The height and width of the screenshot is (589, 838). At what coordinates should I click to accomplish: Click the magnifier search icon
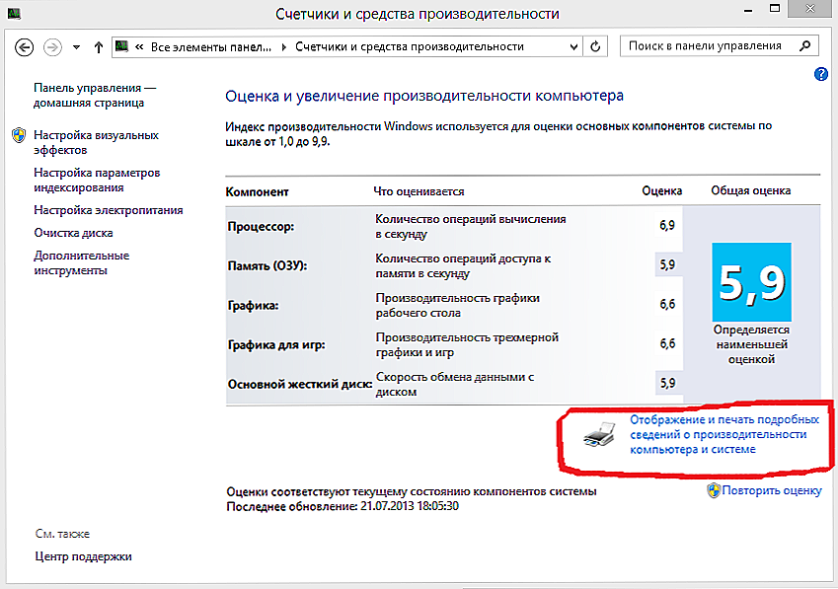click(804, 46)
